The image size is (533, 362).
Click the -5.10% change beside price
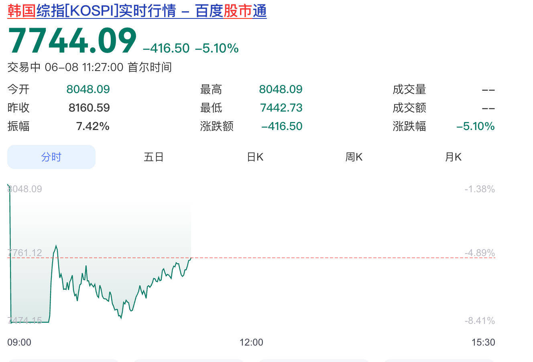click(217, 48)
